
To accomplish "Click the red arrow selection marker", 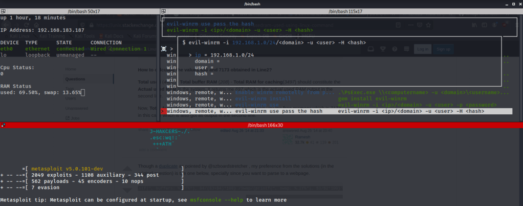I will [x=163, y=111].
